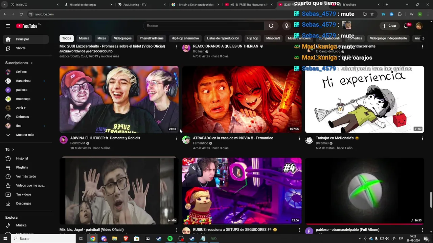
Task: Click the search magnifier button
Action: click(271, 26)
